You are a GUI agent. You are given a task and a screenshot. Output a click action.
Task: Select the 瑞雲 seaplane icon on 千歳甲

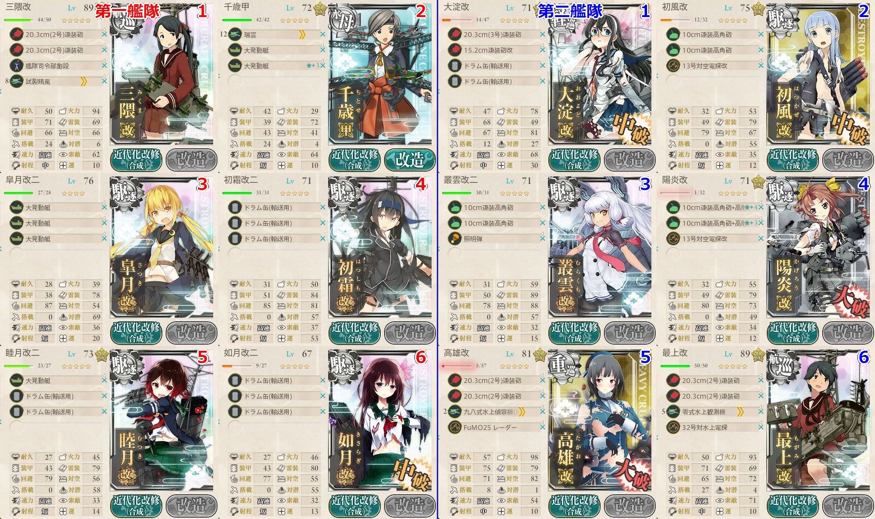coord(235,35)
